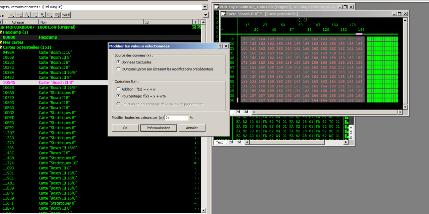Image resolution: width=429 pixels, height=214 pixels.
Task: Click the green list icon in the project row
Action: pyautogui.click(x=194, y=27)
